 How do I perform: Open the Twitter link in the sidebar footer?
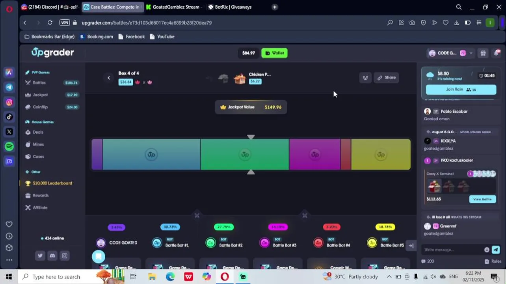click(40, 256)
